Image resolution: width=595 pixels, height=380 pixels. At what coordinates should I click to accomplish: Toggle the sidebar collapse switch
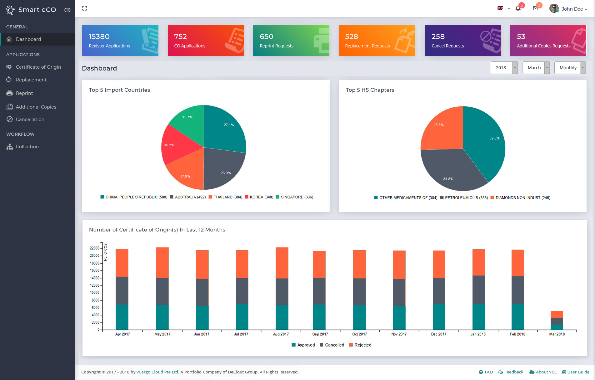(67, 10)
